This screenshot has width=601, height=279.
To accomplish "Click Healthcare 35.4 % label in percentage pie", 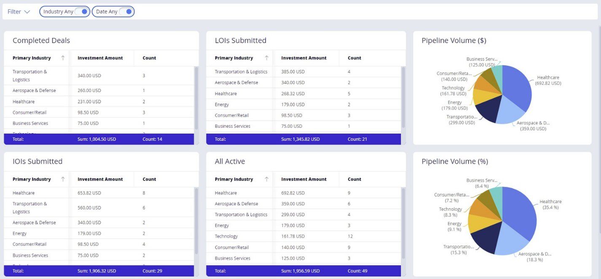I will 550,205.
